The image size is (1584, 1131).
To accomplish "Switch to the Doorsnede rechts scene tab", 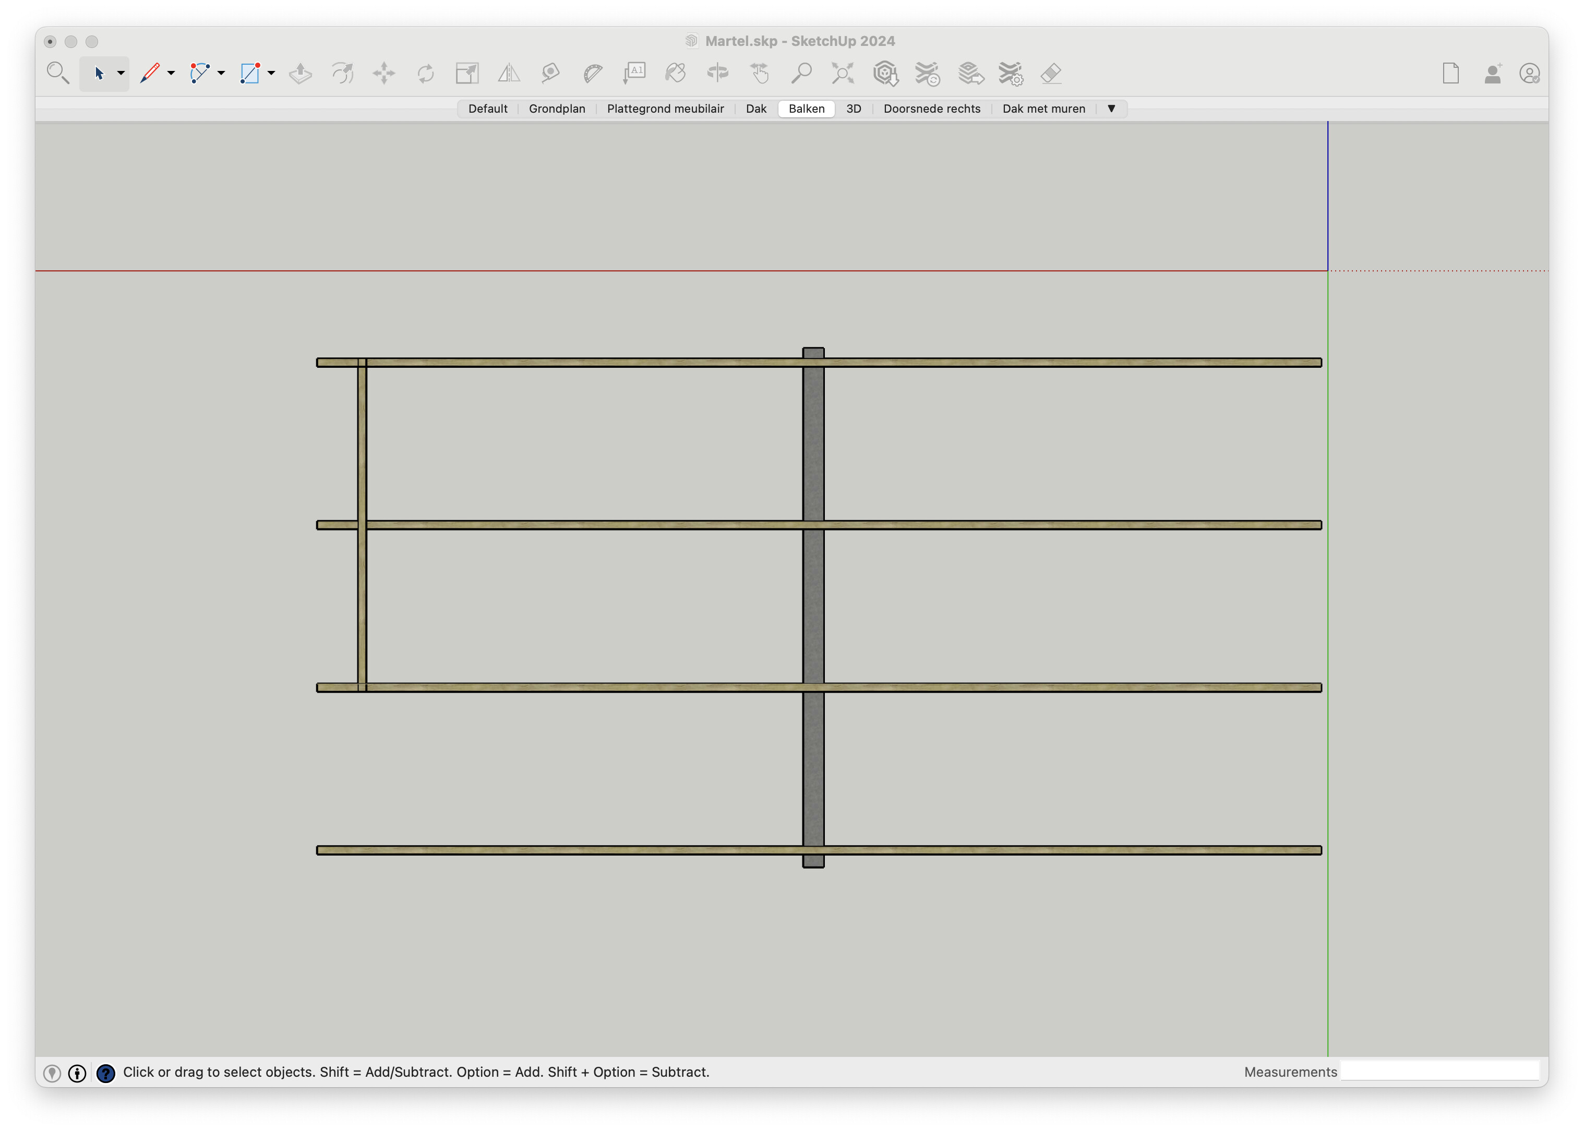I will pyautogui.click(x=931, y=109).
